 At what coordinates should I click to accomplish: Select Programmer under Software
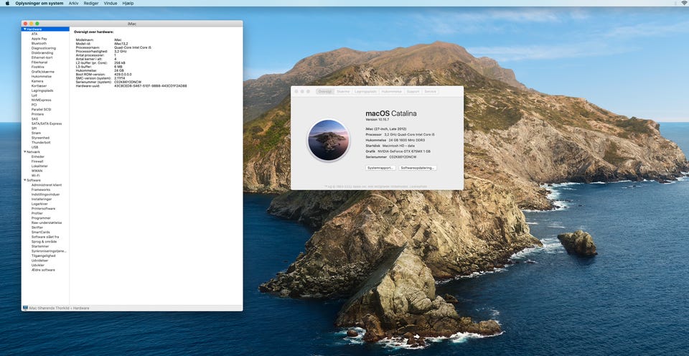[41, 218]
